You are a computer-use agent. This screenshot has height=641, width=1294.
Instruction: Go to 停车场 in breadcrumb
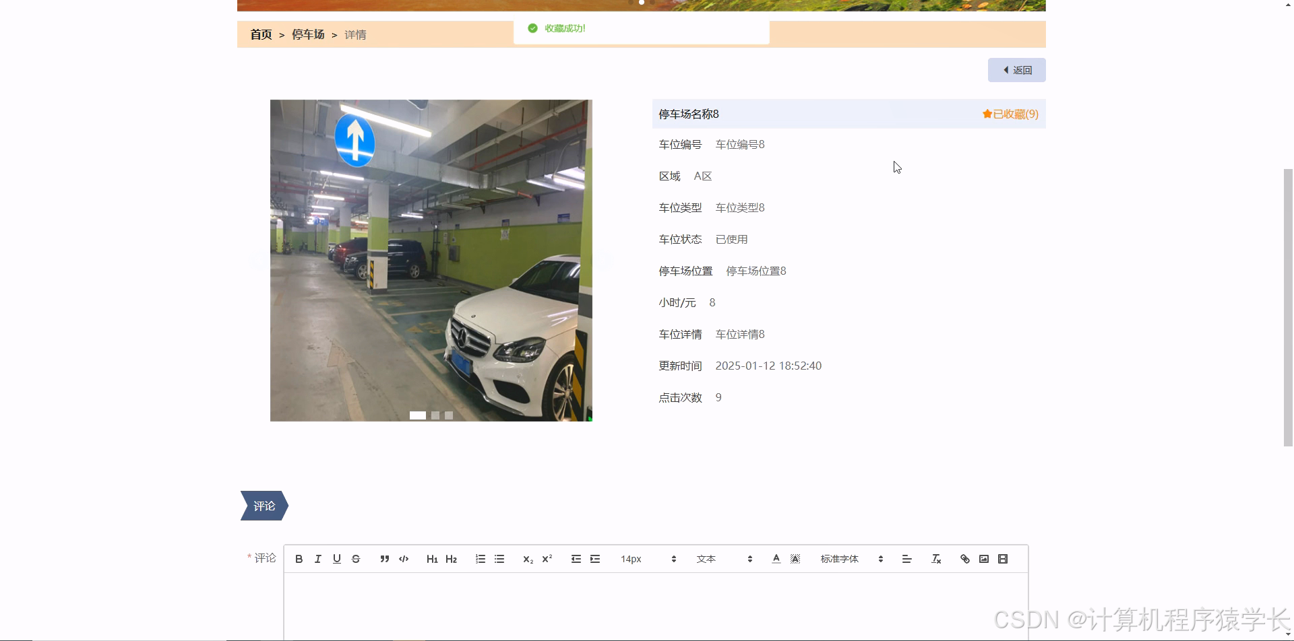(x=308, y=34)
